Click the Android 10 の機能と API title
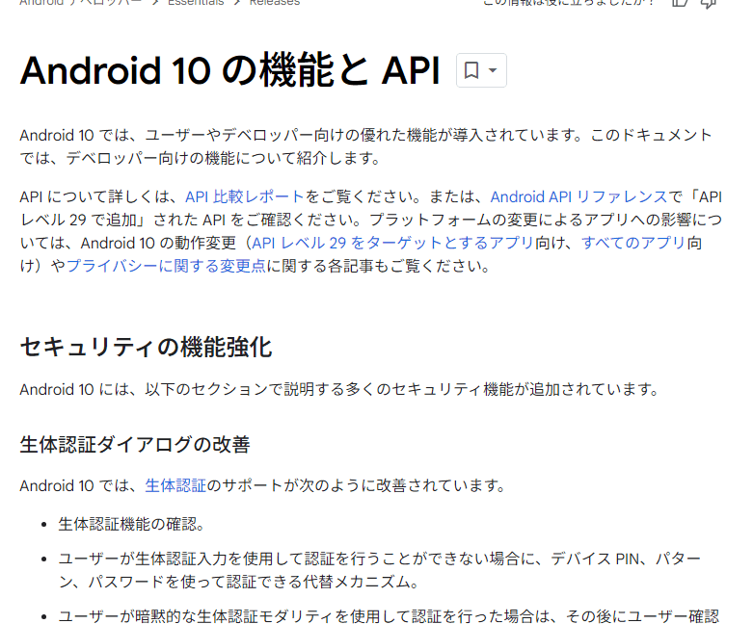This screenshot has width=753, height=624. pos(230,71)
